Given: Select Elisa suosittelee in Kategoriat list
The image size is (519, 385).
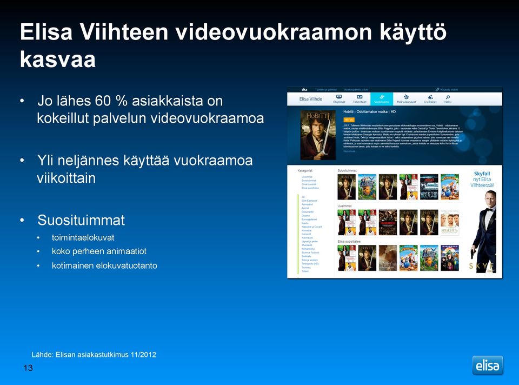Looking at the screenshot, I should [x=310, y=188].
